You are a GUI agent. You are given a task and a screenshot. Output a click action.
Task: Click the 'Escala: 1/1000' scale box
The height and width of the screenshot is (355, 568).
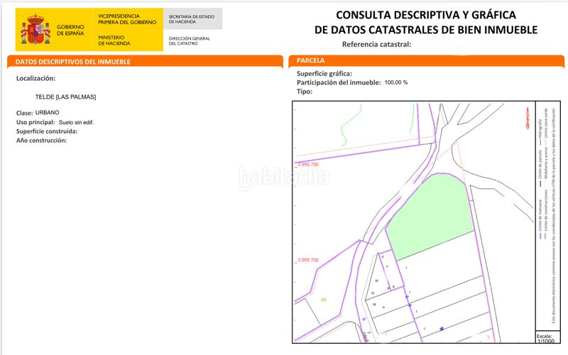click(547, 337)
